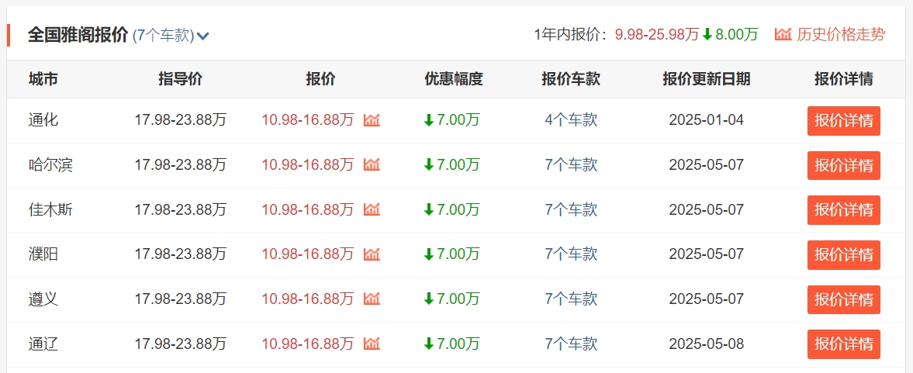Open the 历史价格走势 link

[841, 35]
